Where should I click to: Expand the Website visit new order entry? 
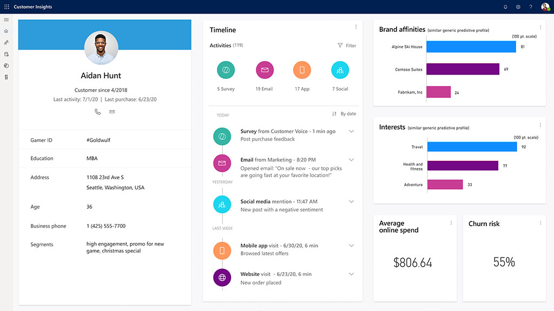[352, 274]
